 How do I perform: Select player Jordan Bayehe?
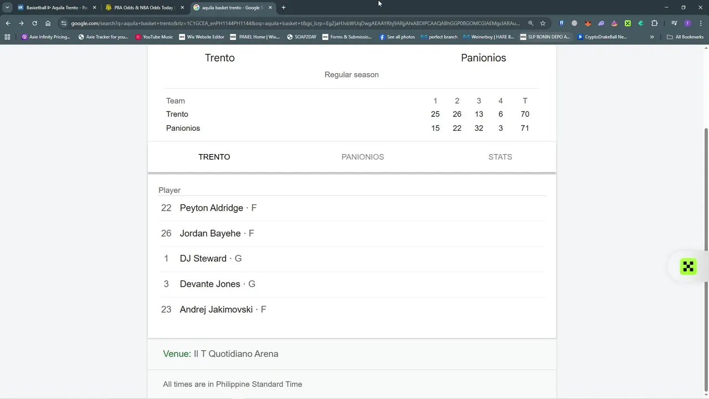pos(210,233)
